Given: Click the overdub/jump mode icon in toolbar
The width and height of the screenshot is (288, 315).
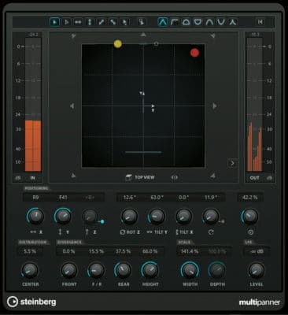Looking at the screenshot, I should tap(142, 22).
